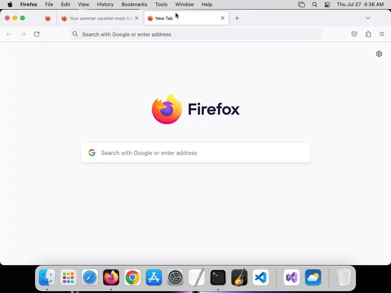Open Visual Studio Code from the dock
The image size is (391, 293).
pos(261,277)
